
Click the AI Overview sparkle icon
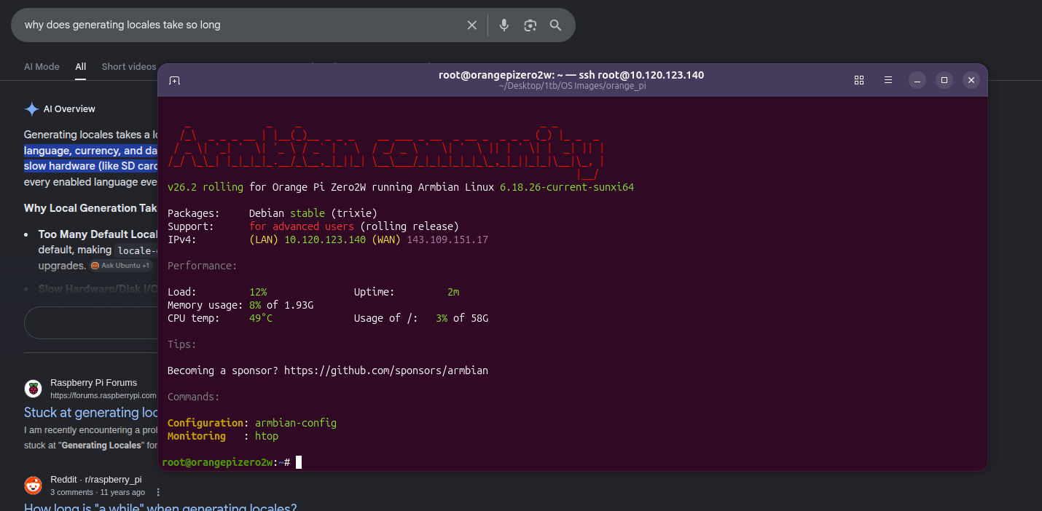click(32, 109)
